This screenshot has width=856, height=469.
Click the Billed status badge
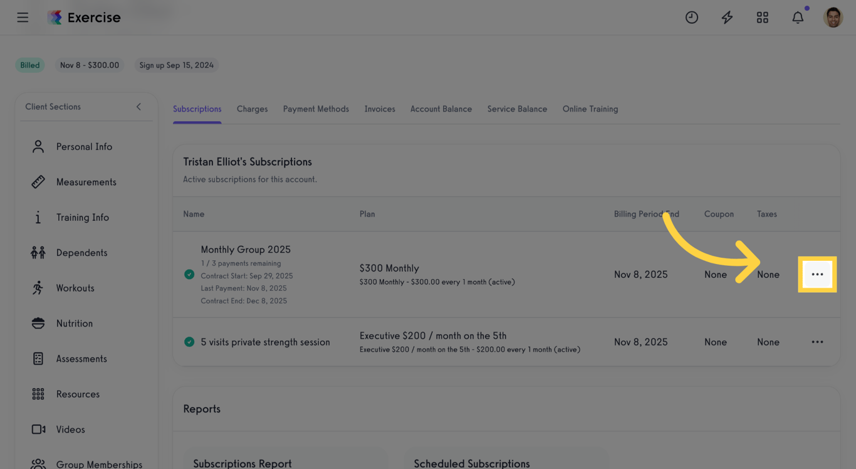coord(29,65)
